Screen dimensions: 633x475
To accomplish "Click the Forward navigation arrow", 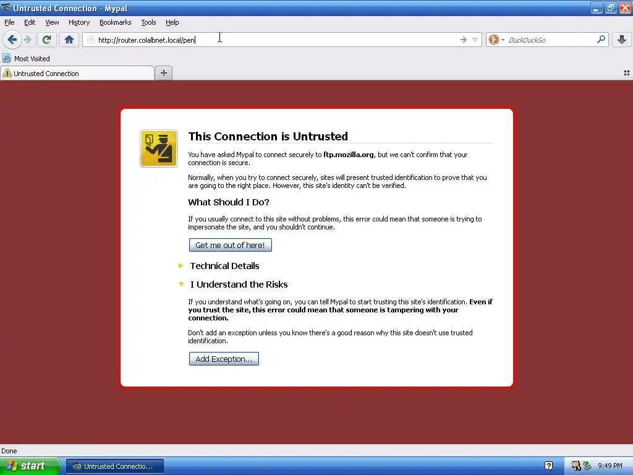I will [x=28, y=40].
